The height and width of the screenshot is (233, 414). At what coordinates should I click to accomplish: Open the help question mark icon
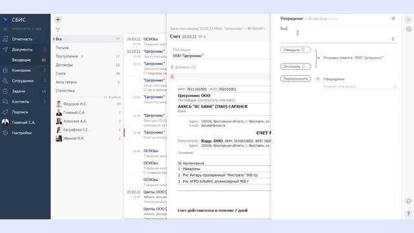tap(408, 213)
